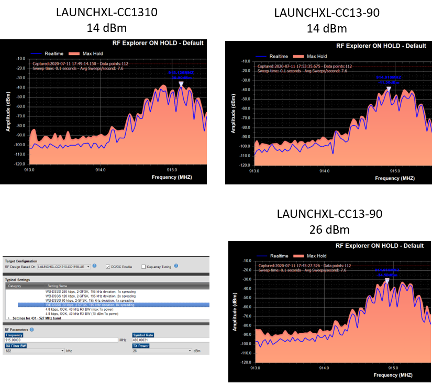The image size is (432, 383).
Task: Disable the DC/DC Enable checkbox
Action: [108, 267]
